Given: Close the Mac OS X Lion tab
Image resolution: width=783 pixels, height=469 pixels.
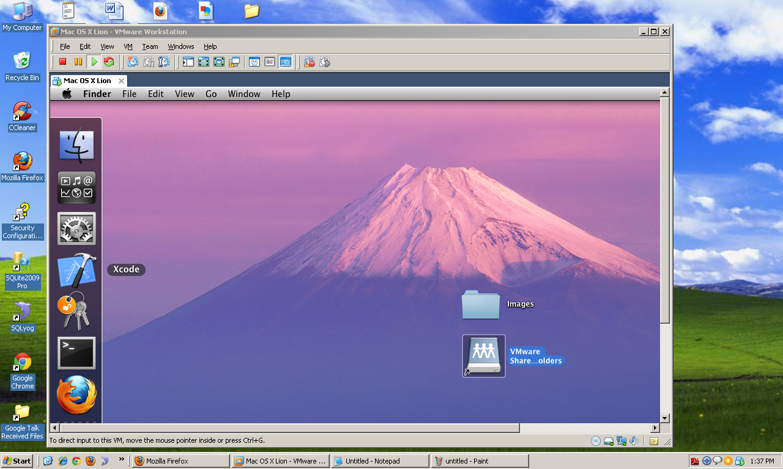Looking at the screenshot, I should [121, 81].
